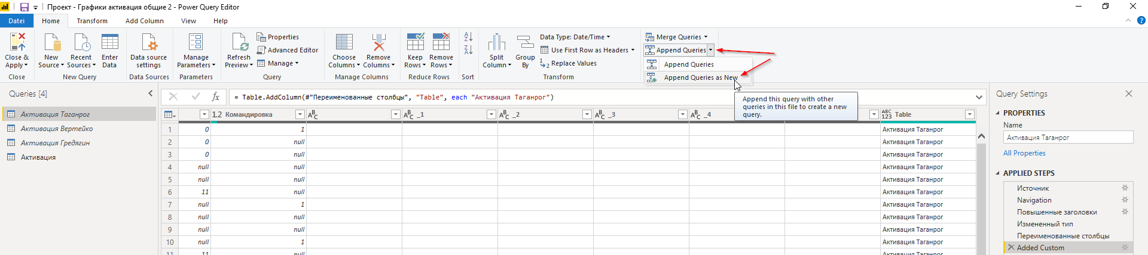Sort ascending using the A-Z icon
The image size is (1148, 255).
click(468, 37)
